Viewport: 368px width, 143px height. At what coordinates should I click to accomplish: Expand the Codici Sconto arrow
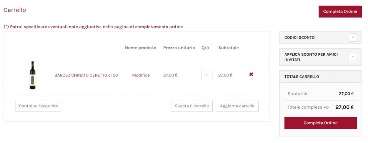click(353, 38)
